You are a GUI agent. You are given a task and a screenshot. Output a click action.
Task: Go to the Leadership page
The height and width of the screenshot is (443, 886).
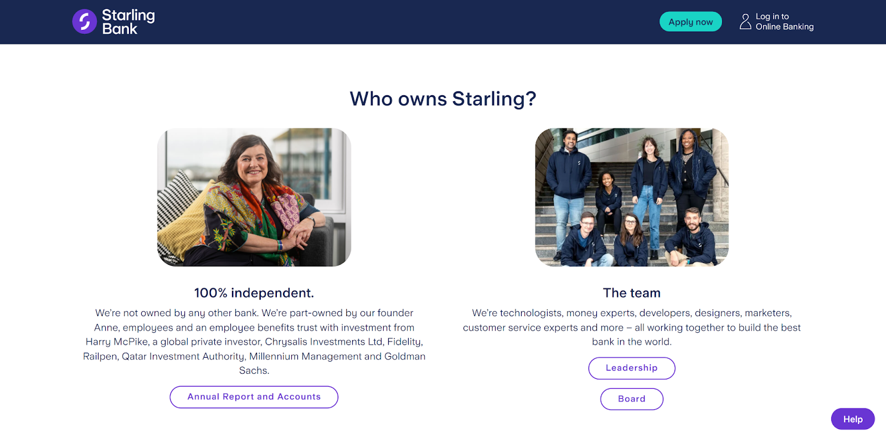[631, 368]
